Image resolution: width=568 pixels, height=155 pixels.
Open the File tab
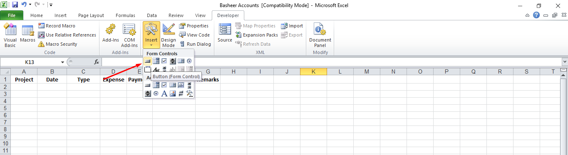(12, 15)
